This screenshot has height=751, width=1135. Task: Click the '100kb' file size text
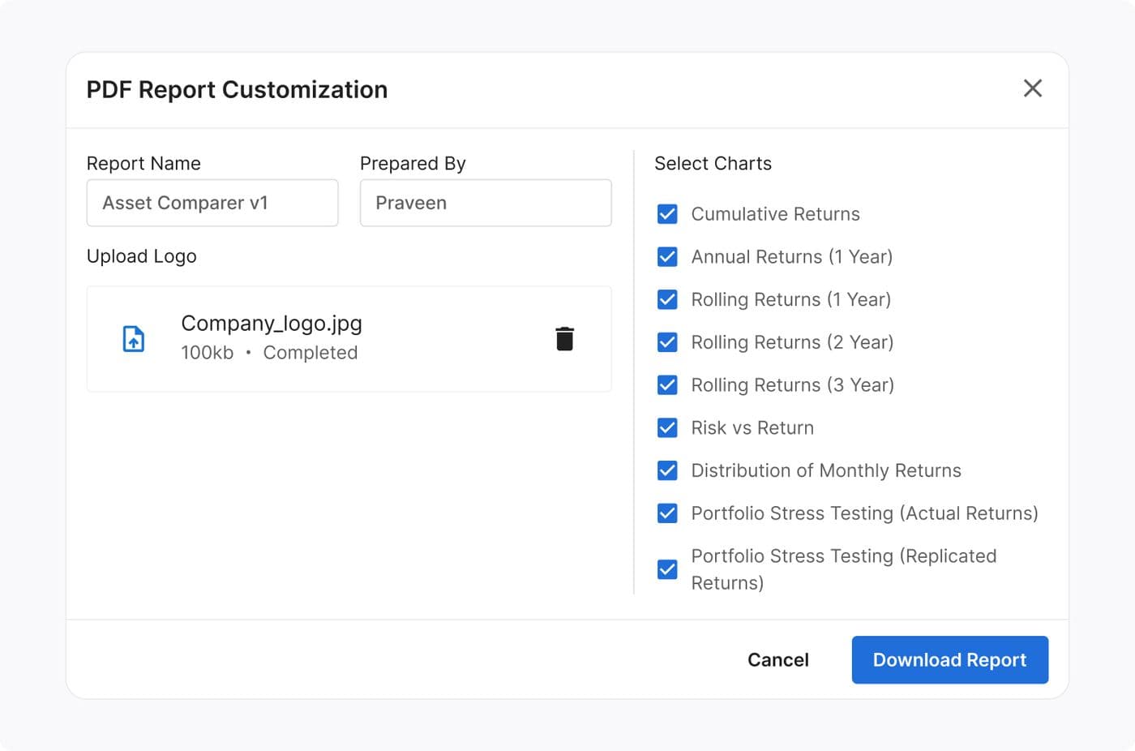click(208, 353)
